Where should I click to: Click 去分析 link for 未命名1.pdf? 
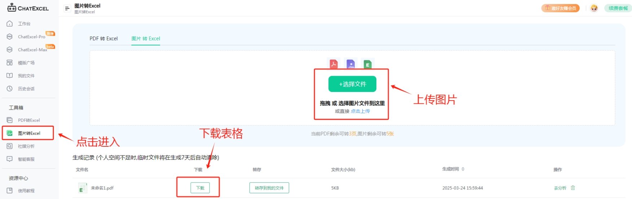[560, 188]
